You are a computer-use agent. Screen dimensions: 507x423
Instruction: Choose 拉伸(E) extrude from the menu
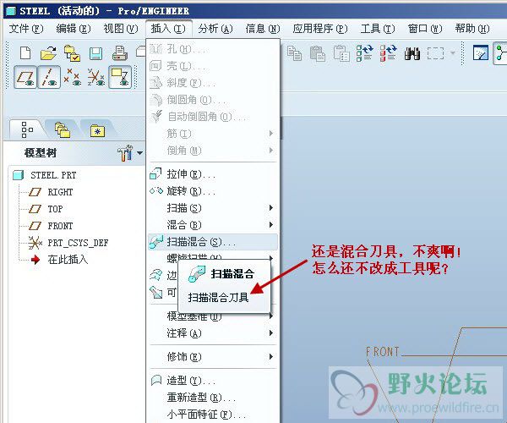tap(213, 174)
